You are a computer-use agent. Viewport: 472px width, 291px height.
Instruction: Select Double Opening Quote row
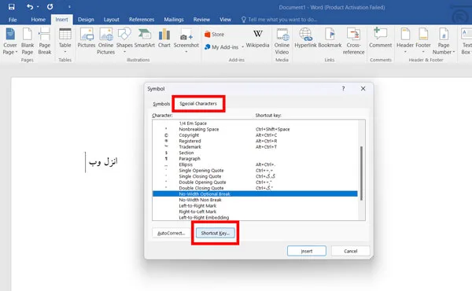[255, 182]
